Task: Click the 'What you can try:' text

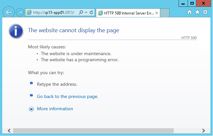Action: 46,73
